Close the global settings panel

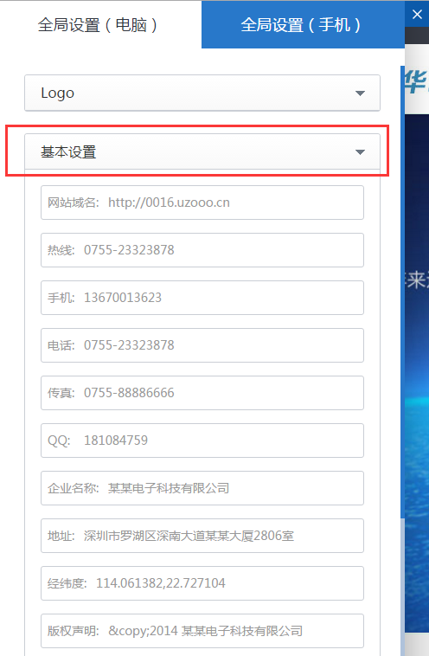click(417, 14)
